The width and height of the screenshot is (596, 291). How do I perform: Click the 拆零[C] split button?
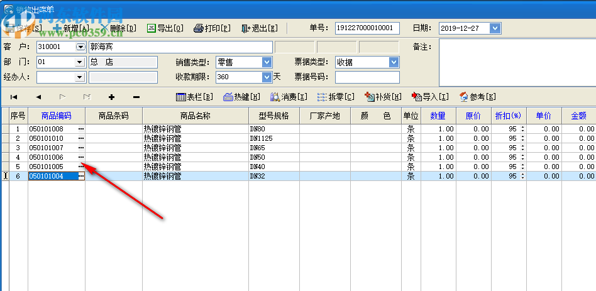click(336, 97)
